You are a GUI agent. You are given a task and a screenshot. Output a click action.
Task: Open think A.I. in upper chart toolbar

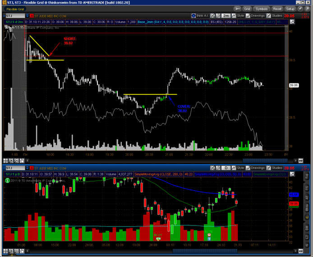200,16
